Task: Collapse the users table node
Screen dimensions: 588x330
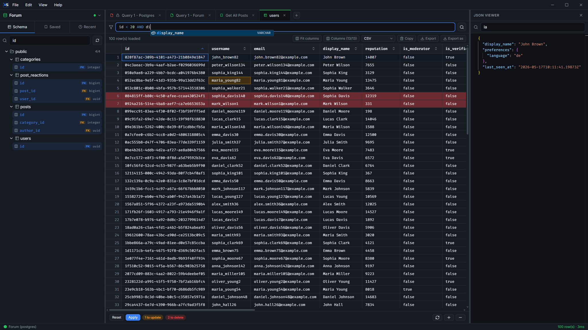Action: pyautogui.click(x=11, y=138)
